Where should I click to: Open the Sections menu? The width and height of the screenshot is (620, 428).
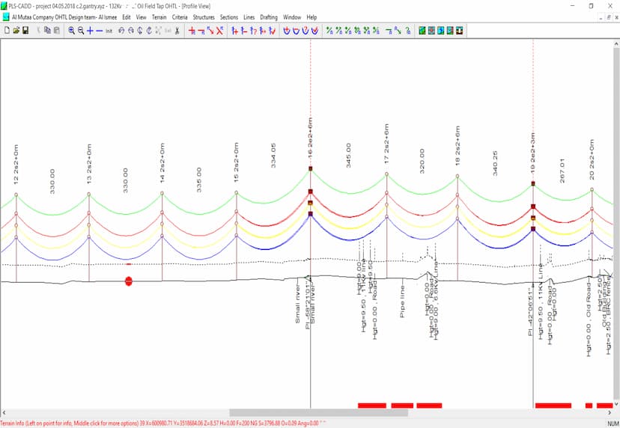pos(229,17)
